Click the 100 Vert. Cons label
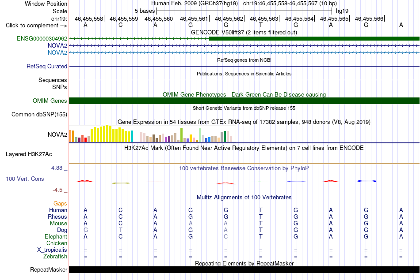Viewport: 420px width, 280px height. tap(25, 179)
